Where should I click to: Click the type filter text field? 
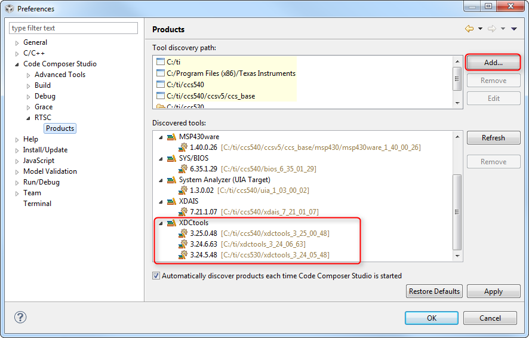point(73,28)
